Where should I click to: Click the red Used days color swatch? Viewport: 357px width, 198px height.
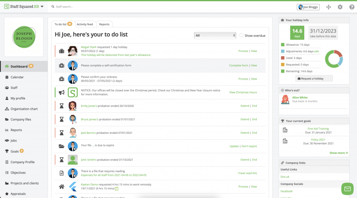point(283,58)
